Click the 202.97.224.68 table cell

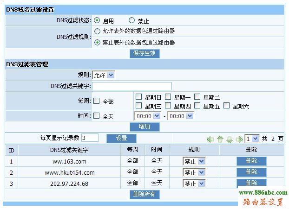tap(69, 184)
